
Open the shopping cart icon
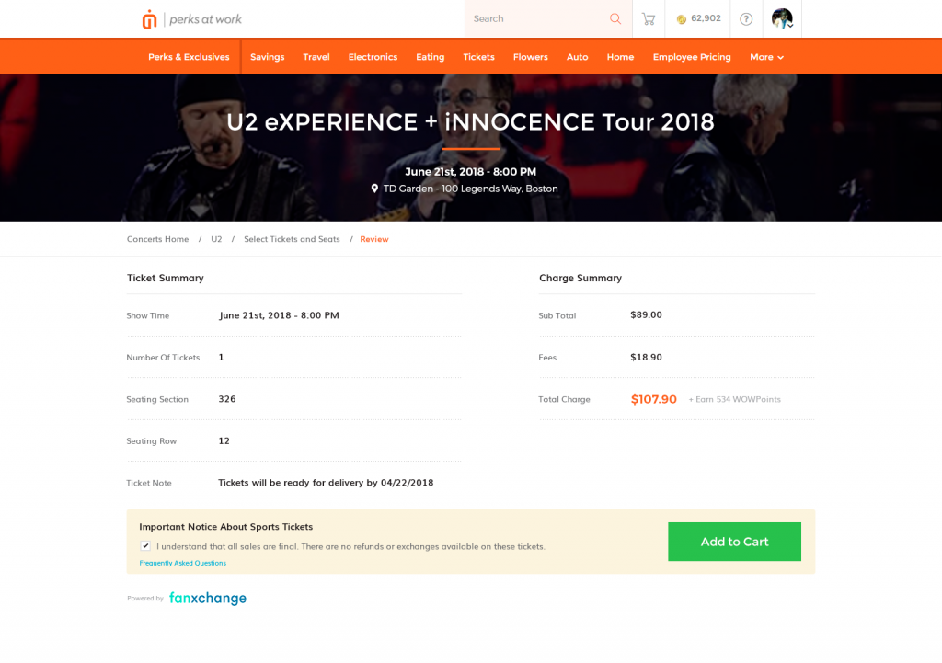click(x=649, y=18)
